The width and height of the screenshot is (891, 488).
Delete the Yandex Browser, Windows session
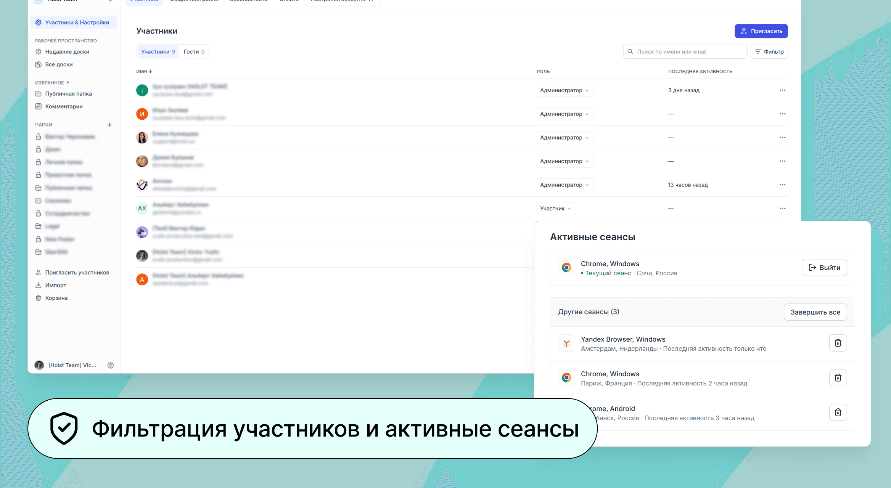[x=838, y=343]
